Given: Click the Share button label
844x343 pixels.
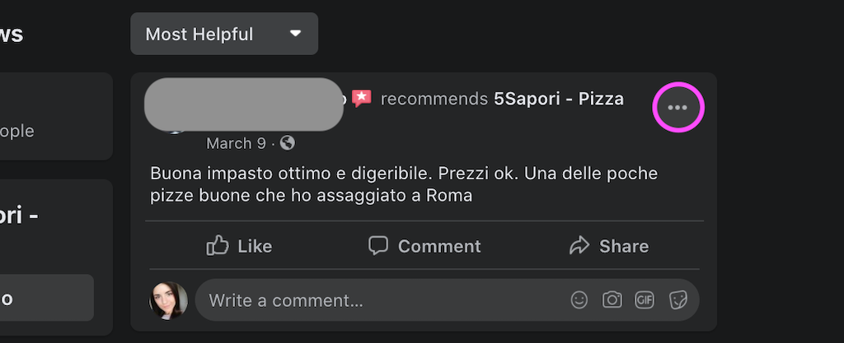Looking at the screenshot, I should click(624, 247).
